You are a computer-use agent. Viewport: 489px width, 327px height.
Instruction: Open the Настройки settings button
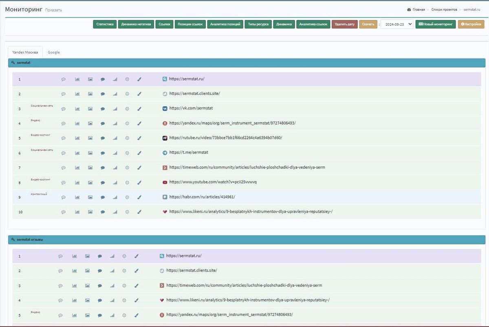coord(471,24)
